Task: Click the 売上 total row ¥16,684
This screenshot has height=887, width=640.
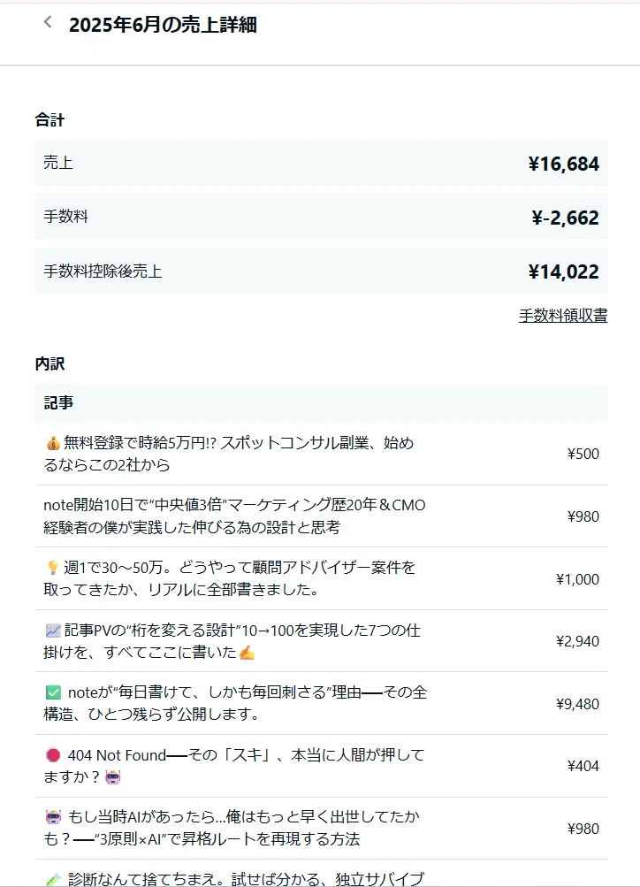Action: pyautogui.click(x=322, y=163)
